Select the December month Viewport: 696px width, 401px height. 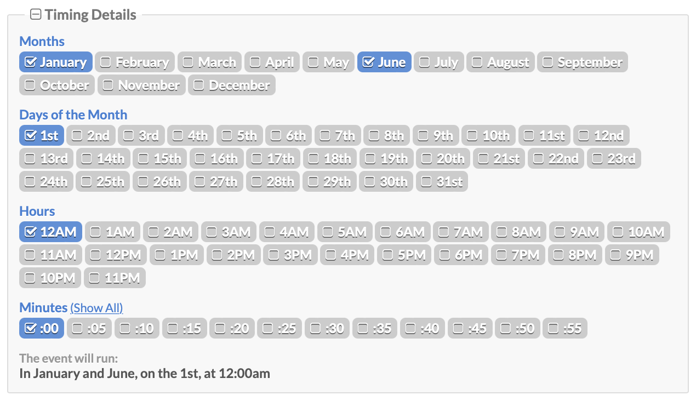click(x=231, y=85)
